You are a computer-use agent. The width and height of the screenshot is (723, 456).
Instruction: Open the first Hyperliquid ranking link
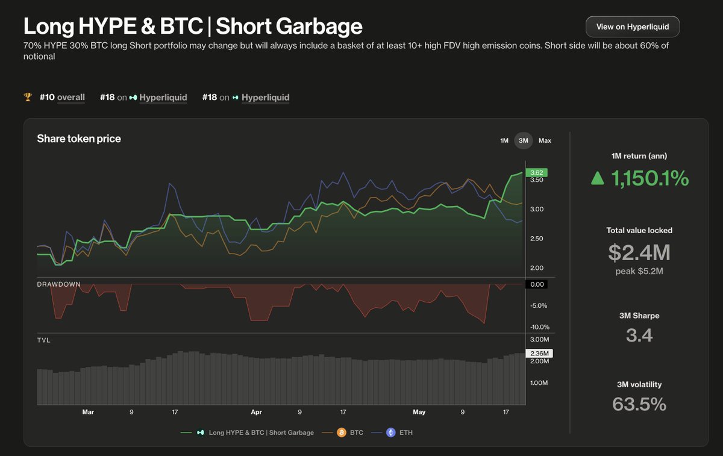(163, 97)
